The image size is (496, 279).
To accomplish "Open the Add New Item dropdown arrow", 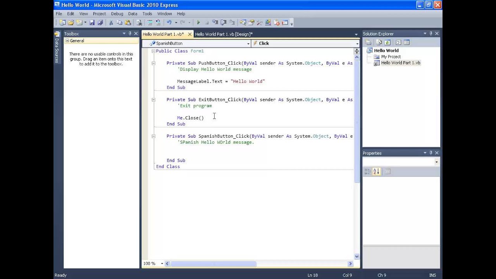I will (x=85, y=22).
